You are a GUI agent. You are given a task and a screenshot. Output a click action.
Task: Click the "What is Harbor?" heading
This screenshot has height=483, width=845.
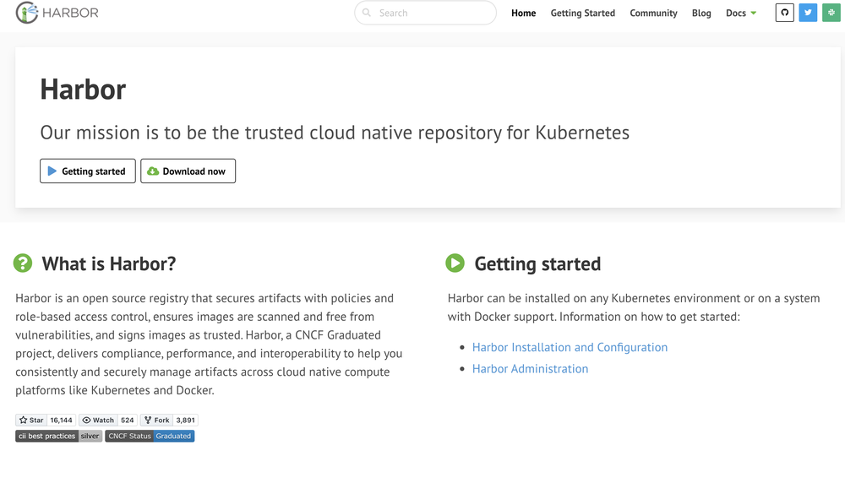(x=109, y=263)
